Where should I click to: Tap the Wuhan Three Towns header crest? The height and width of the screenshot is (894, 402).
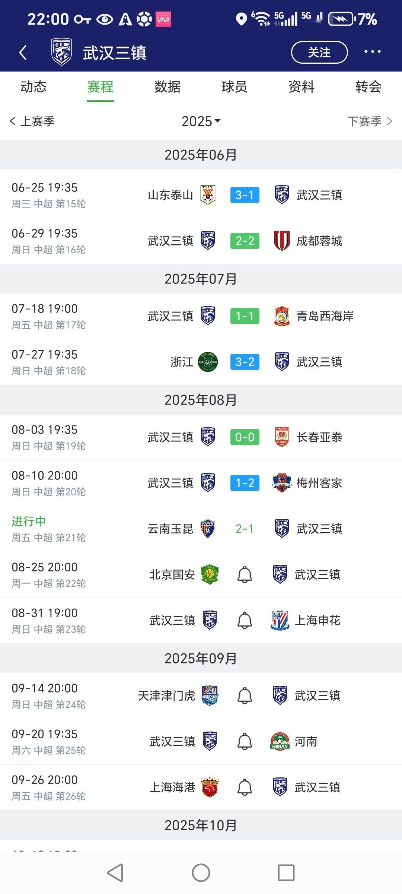(x=61, y=52)
